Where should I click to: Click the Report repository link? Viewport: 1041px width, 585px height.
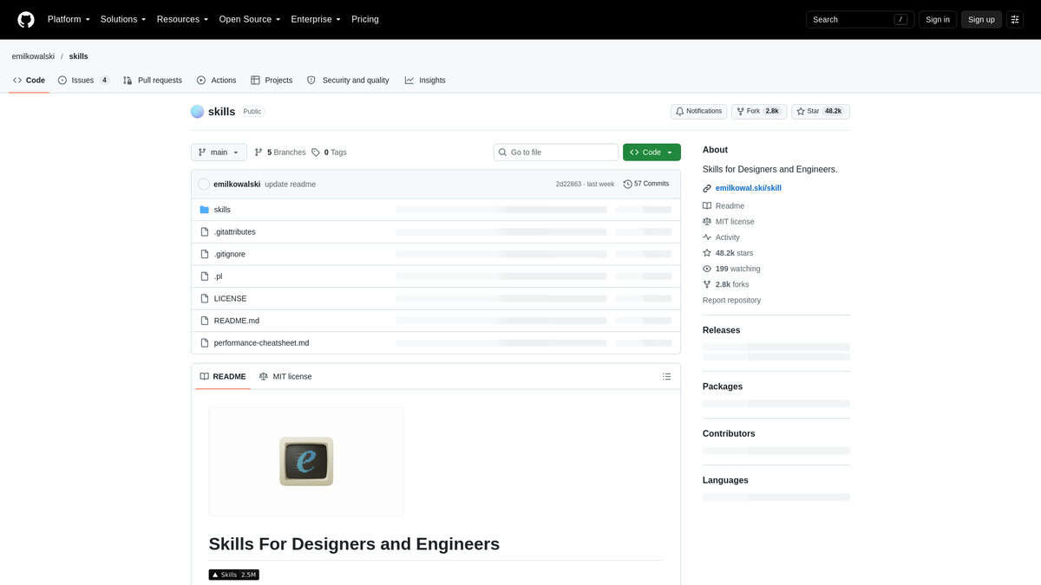[731, 300]
